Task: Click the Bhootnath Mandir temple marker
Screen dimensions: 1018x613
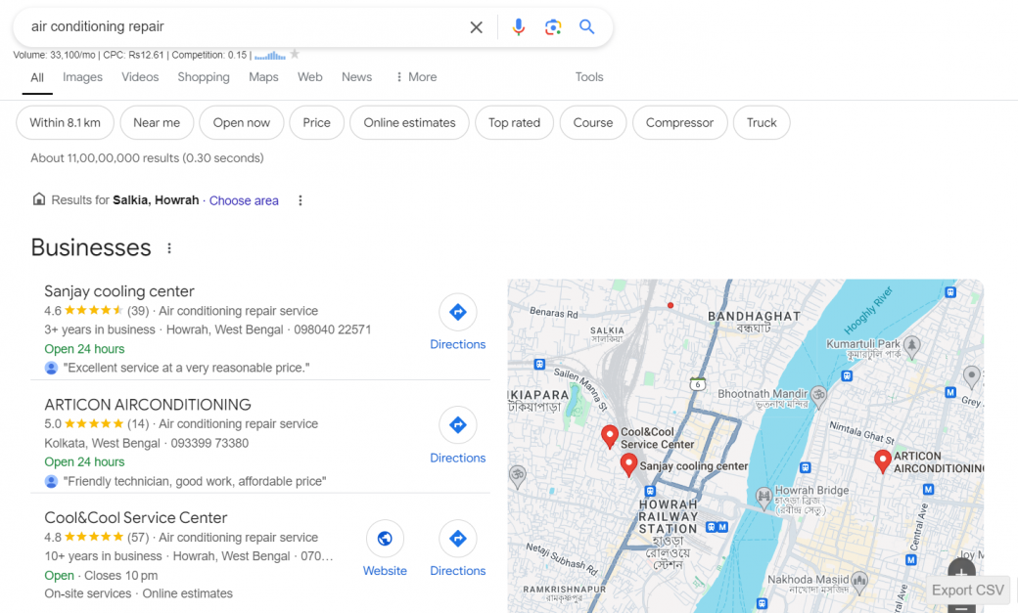Action: 819,396
